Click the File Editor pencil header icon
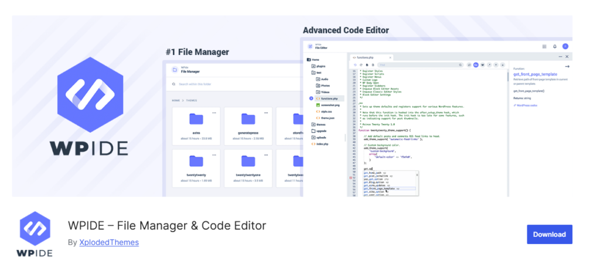 point(311,47)
